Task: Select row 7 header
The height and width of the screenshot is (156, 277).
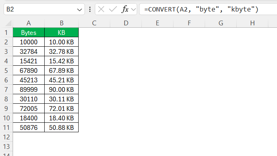Action: click(x=6, y=89)
